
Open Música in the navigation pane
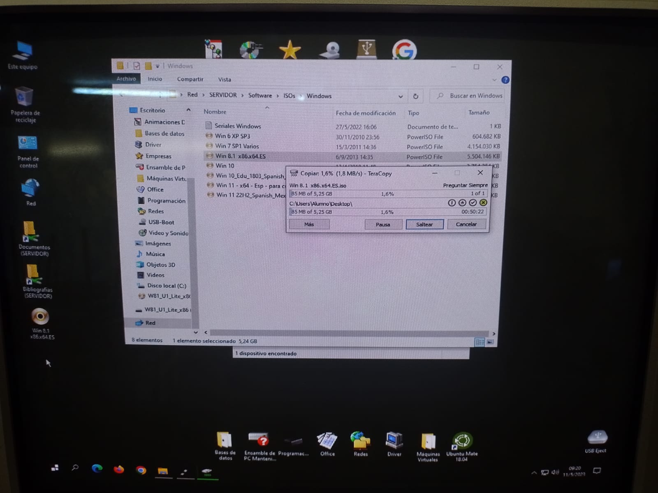155,254
